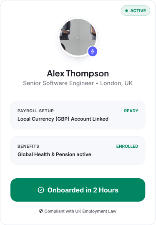Click the ACTIVE status badge
Image resolution: width=156 pixels, height=225 pixels.
tap(135, 10)
